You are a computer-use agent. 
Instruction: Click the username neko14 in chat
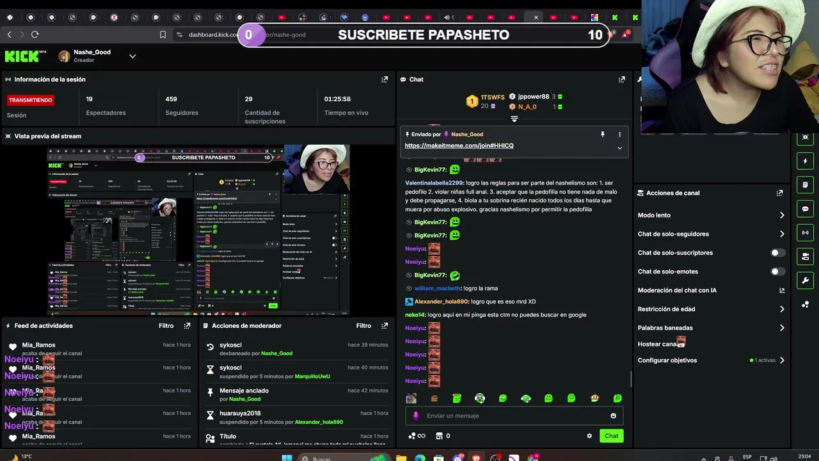[415, 315]
